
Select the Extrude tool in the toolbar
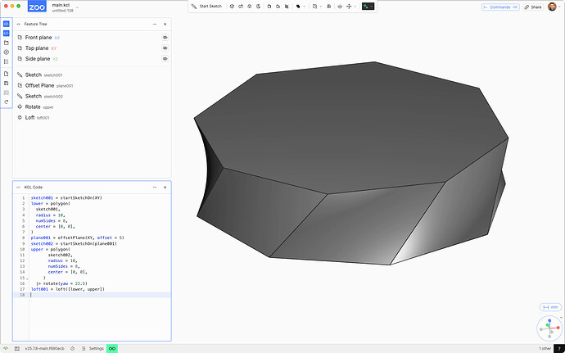coord(232,7)
